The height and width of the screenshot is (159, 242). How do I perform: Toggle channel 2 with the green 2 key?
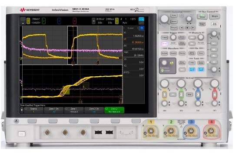181,94
